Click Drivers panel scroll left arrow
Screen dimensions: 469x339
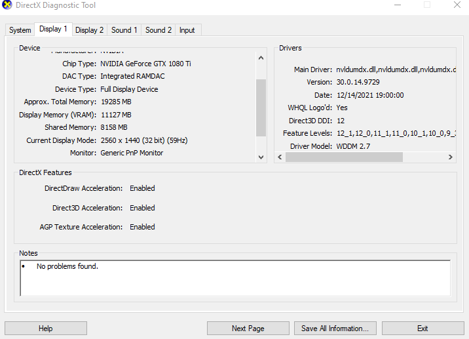(280, 157)
